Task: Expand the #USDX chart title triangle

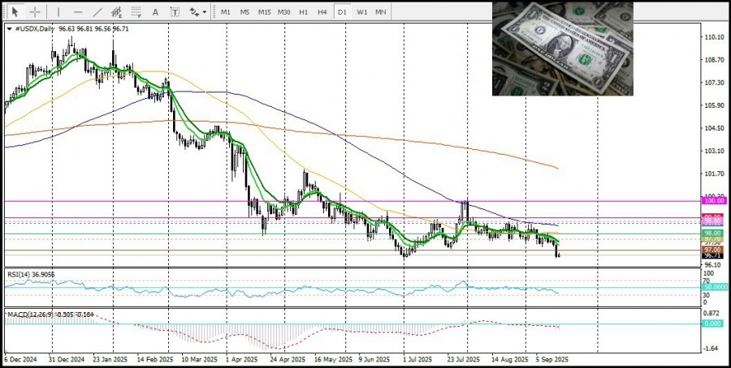Action: (9, 28)
